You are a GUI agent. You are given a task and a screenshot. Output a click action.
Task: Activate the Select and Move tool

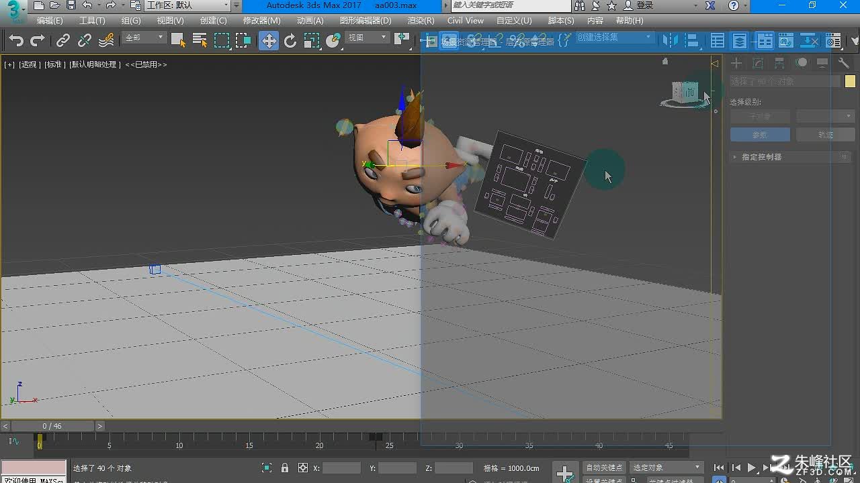coord(269,41)
